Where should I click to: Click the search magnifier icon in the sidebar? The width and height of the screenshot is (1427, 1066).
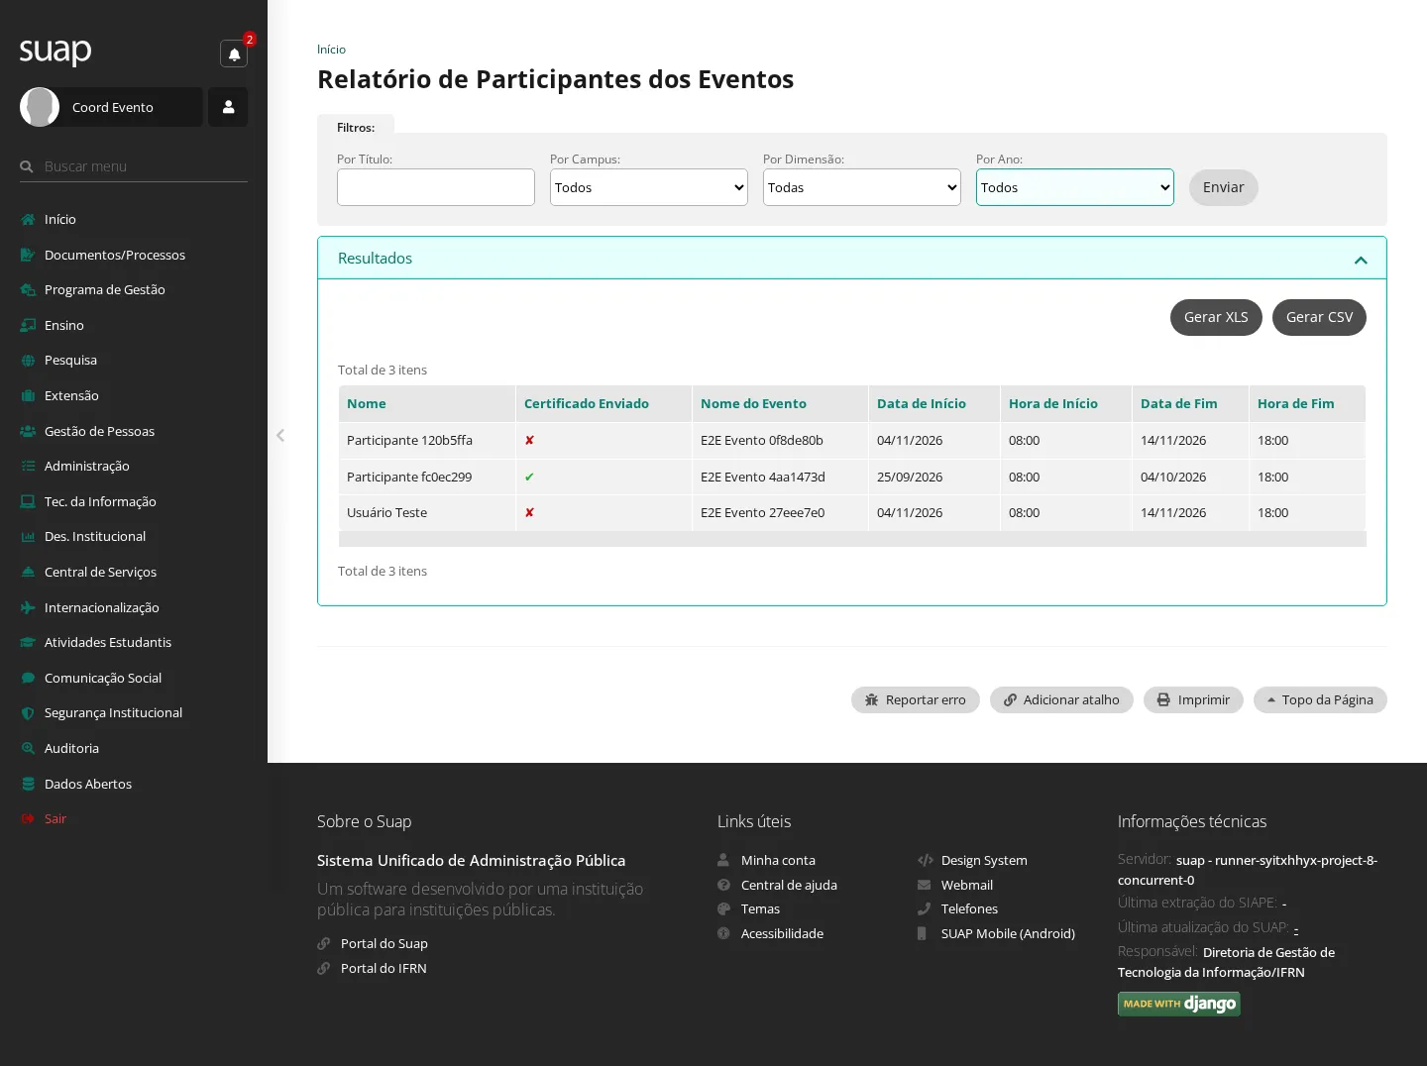(27, 166)
